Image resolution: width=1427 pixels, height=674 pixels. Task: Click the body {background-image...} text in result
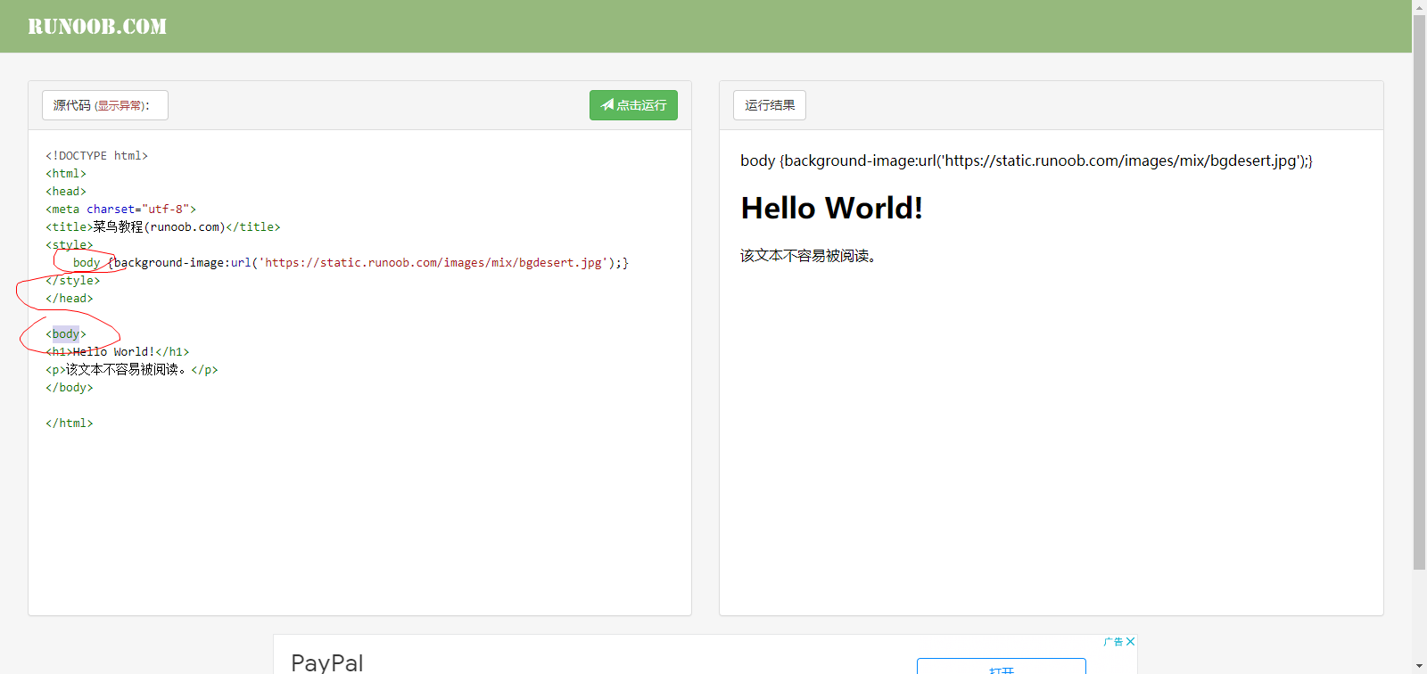(x=1026, y=160)
